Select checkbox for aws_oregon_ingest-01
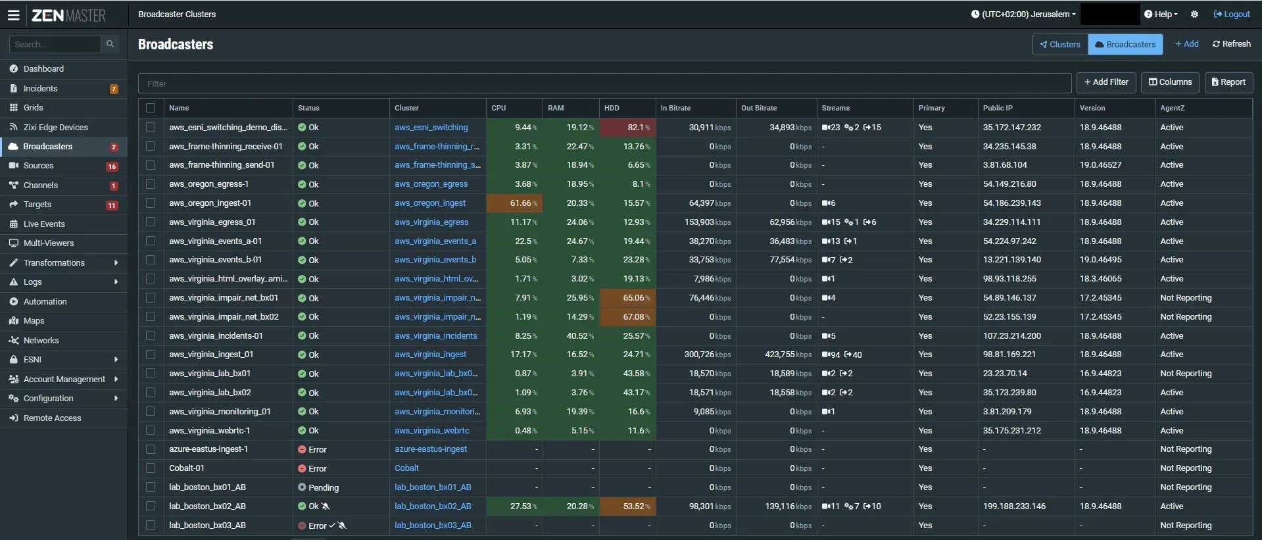The width and height of the screenshot is (1262, 540). [x=151, y=203]
